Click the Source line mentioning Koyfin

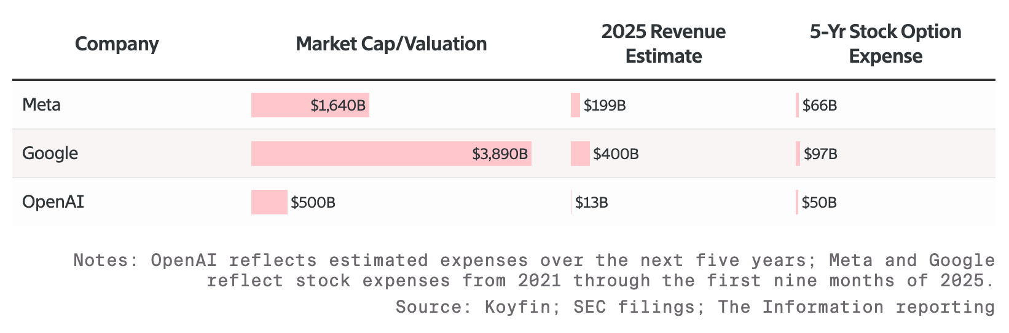pyautogui.click(x=695, y=307)
